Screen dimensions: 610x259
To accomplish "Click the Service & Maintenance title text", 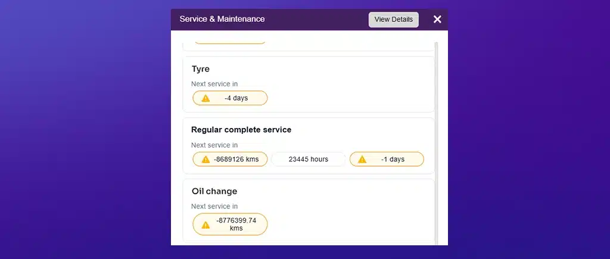I will pyautogui.click(x=222, y=19).
